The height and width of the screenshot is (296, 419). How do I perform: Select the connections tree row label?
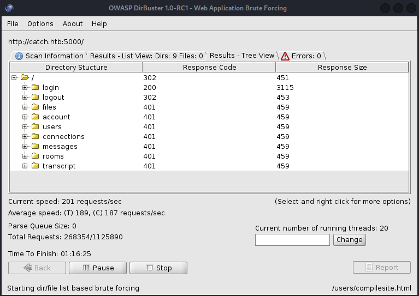(x=63, y=136)
